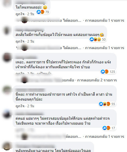
Task: Click the laughing reaction icon beside count 55
Action: (x=105, y=104)
